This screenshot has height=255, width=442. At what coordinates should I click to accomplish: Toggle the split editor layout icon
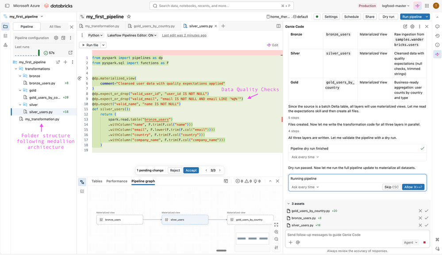click(x=278, y=26)
